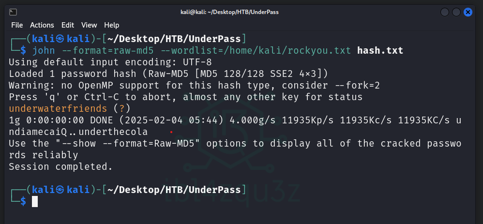483x224 pixels.
Task: Click the Session completed. output line
Action: [x=60, y=166]
